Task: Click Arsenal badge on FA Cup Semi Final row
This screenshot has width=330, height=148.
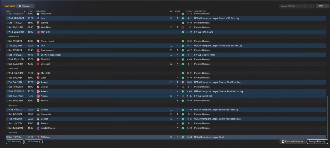Action: click(x=38, y=96)
